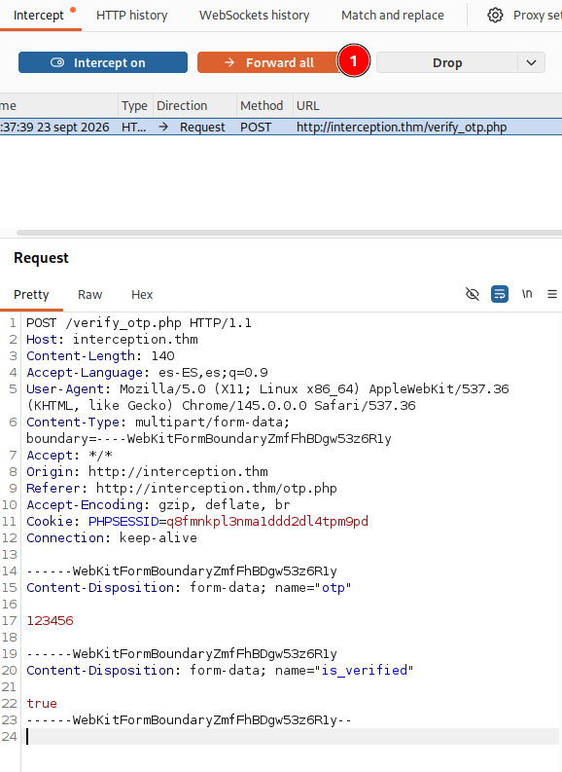Toggle word wrap icon in request editor
The height and width of the screenshot is (772, 562).
500,294
